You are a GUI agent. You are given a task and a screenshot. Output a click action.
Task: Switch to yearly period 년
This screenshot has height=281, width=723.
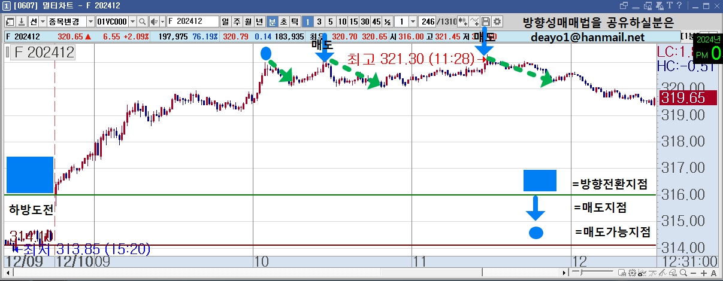point(259,22)
